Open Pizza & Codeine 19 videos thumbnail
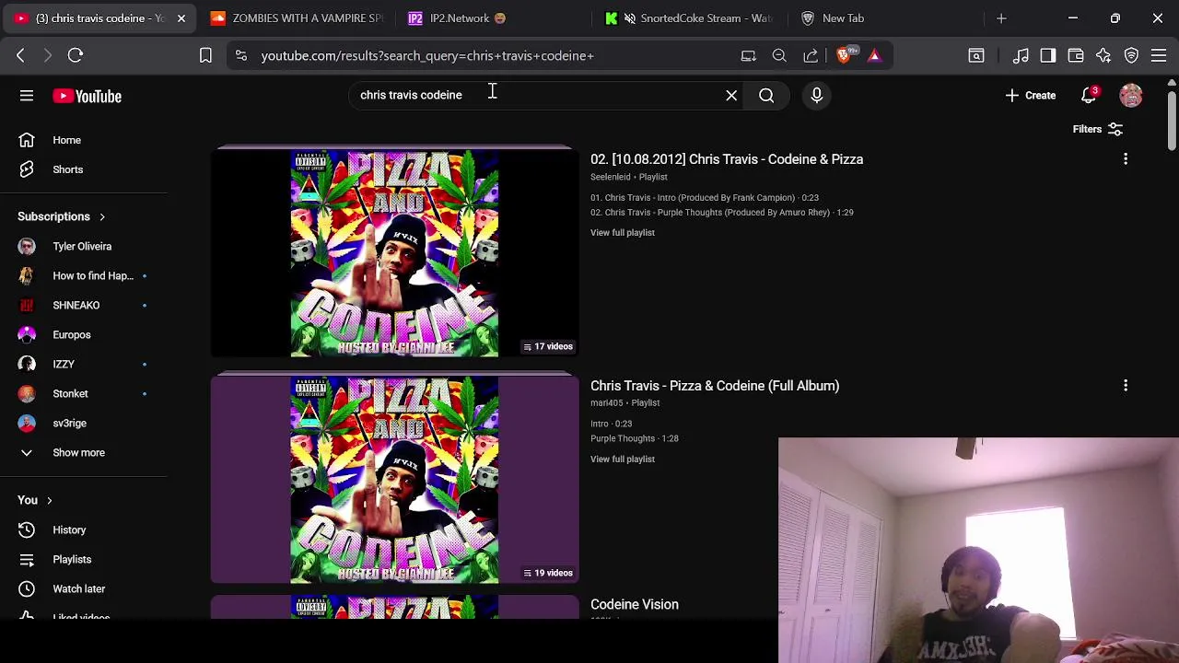Screen dimensions: 1179x663 394,480
